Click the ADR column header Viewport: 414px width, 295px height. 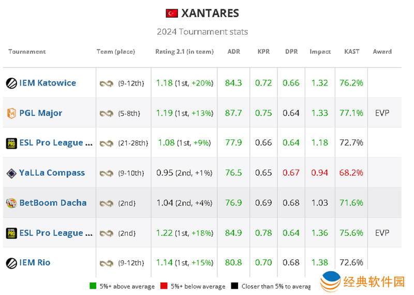click(234, 52)
